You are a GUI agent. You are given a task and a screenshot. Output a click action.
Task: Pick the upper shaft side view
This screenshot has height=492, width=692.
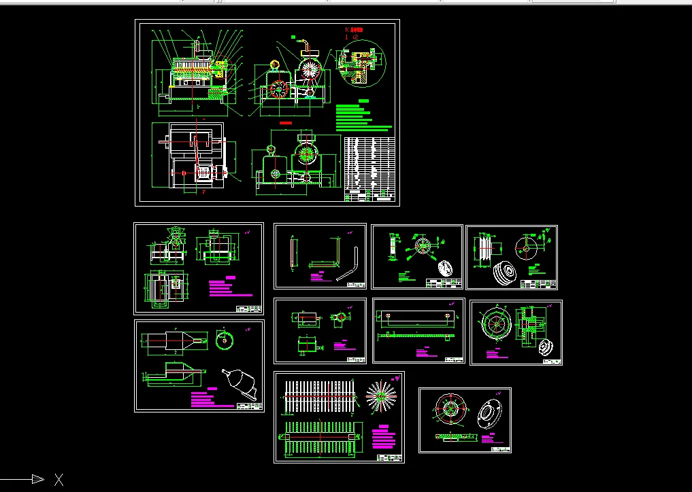pyautogui.click(x=307, y=319)
